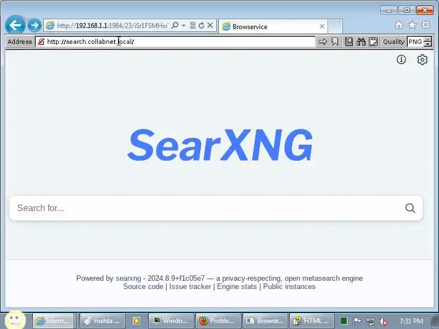Open the Issue tracker link
Image resolution: width=439 pixels, height=329 pixels.
pos(190,286)
